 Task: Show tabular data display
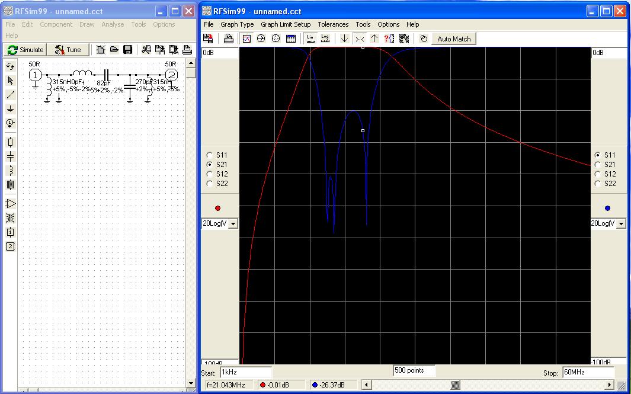click(x=290, y=39)
